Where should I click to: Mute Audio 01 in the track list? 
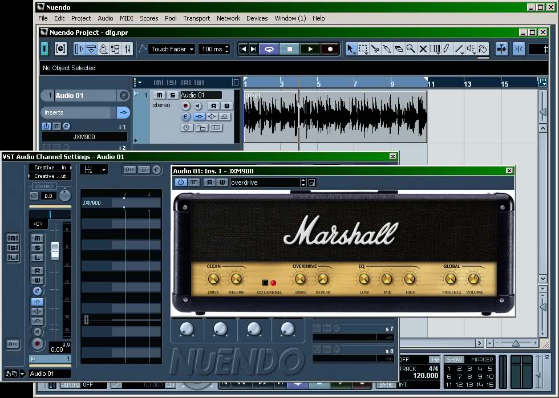tap(160, 95)
